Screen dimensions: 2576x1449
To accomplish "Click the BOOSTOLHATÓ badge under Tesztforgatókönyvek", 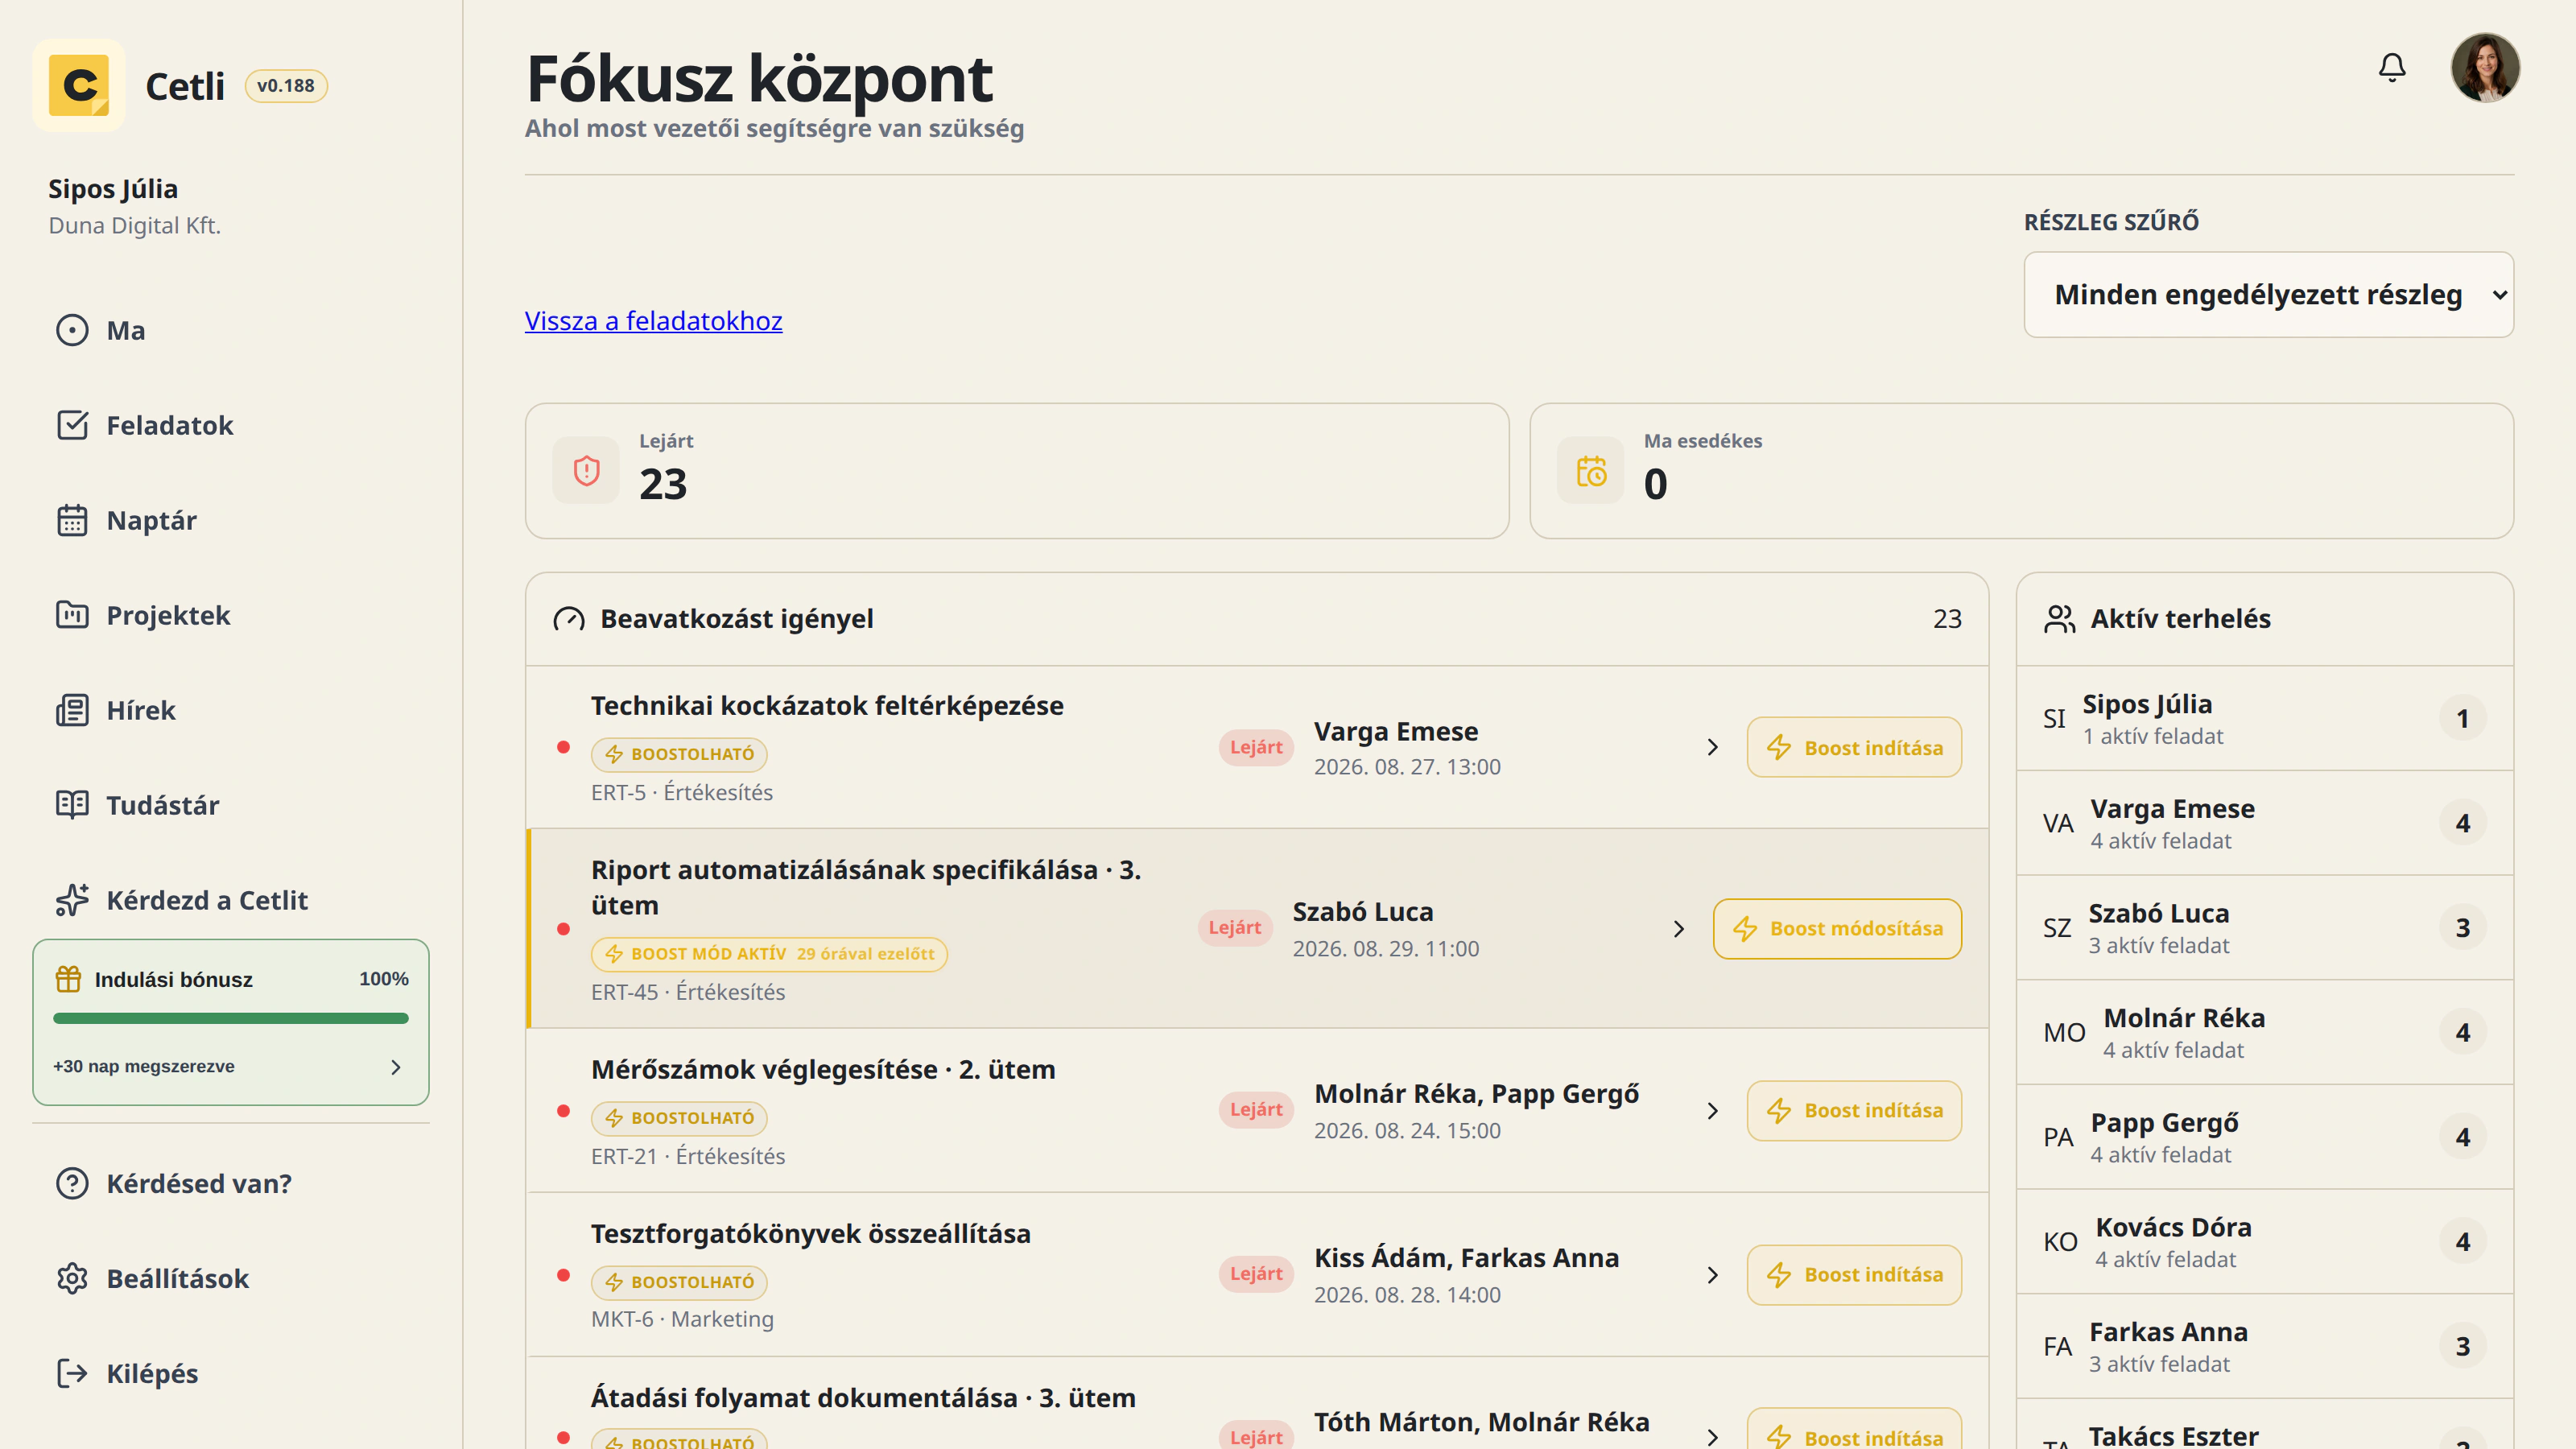I will coord(679,1282).
